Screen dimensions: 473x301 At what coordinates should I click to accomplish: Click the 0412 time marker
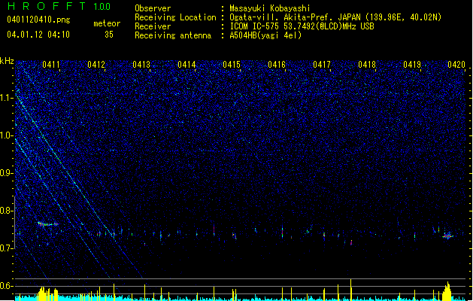[96, 65]
